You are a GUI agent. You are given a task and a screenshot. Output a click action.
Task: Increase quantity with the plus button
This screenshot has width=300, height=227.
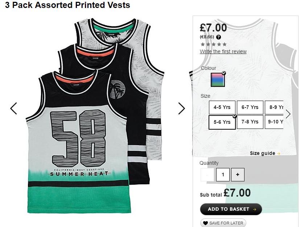pyautogui.click(x=238, y=175)
